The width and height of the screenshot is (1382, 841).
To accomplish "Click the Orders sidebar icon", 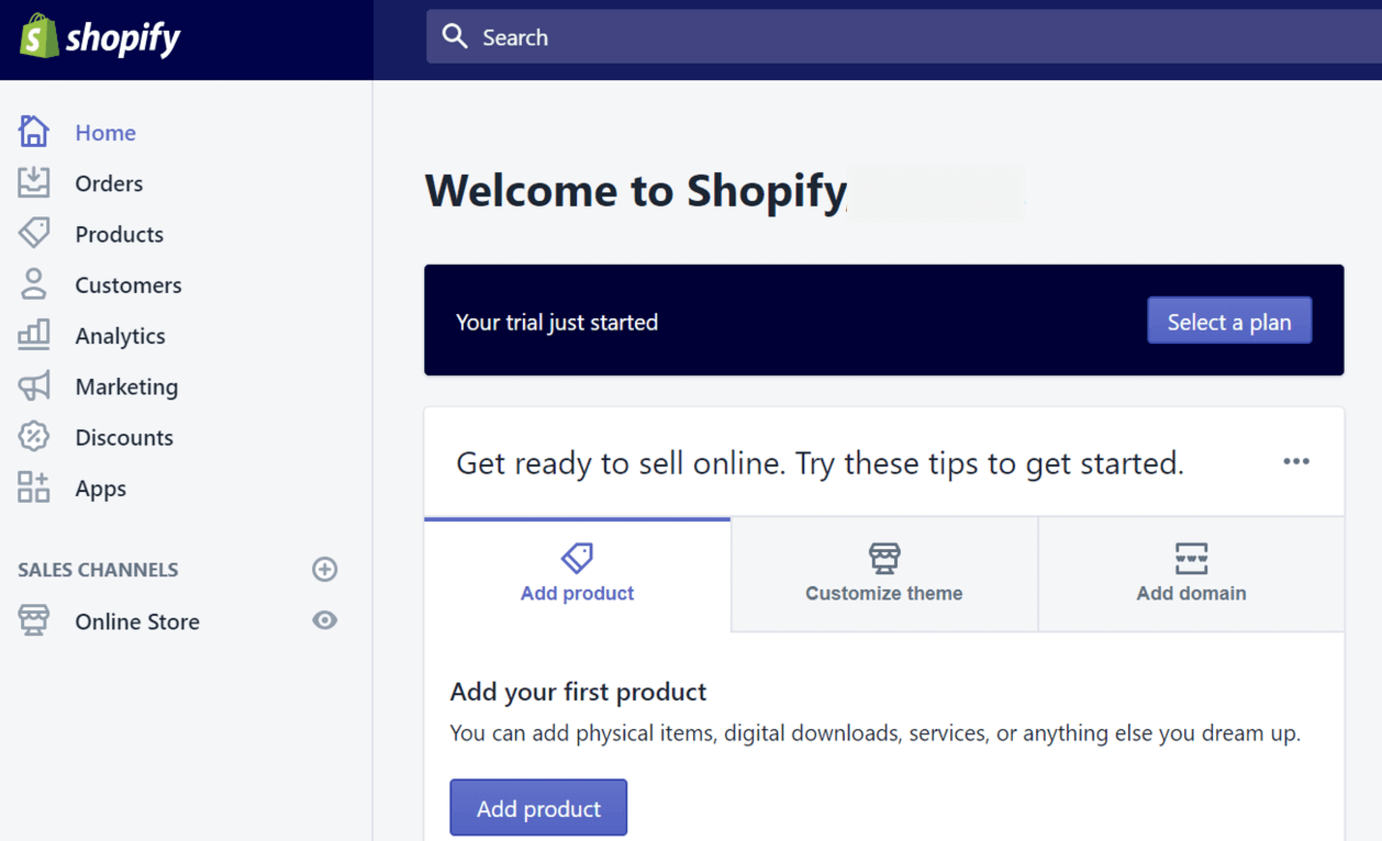I will point(35,183).
